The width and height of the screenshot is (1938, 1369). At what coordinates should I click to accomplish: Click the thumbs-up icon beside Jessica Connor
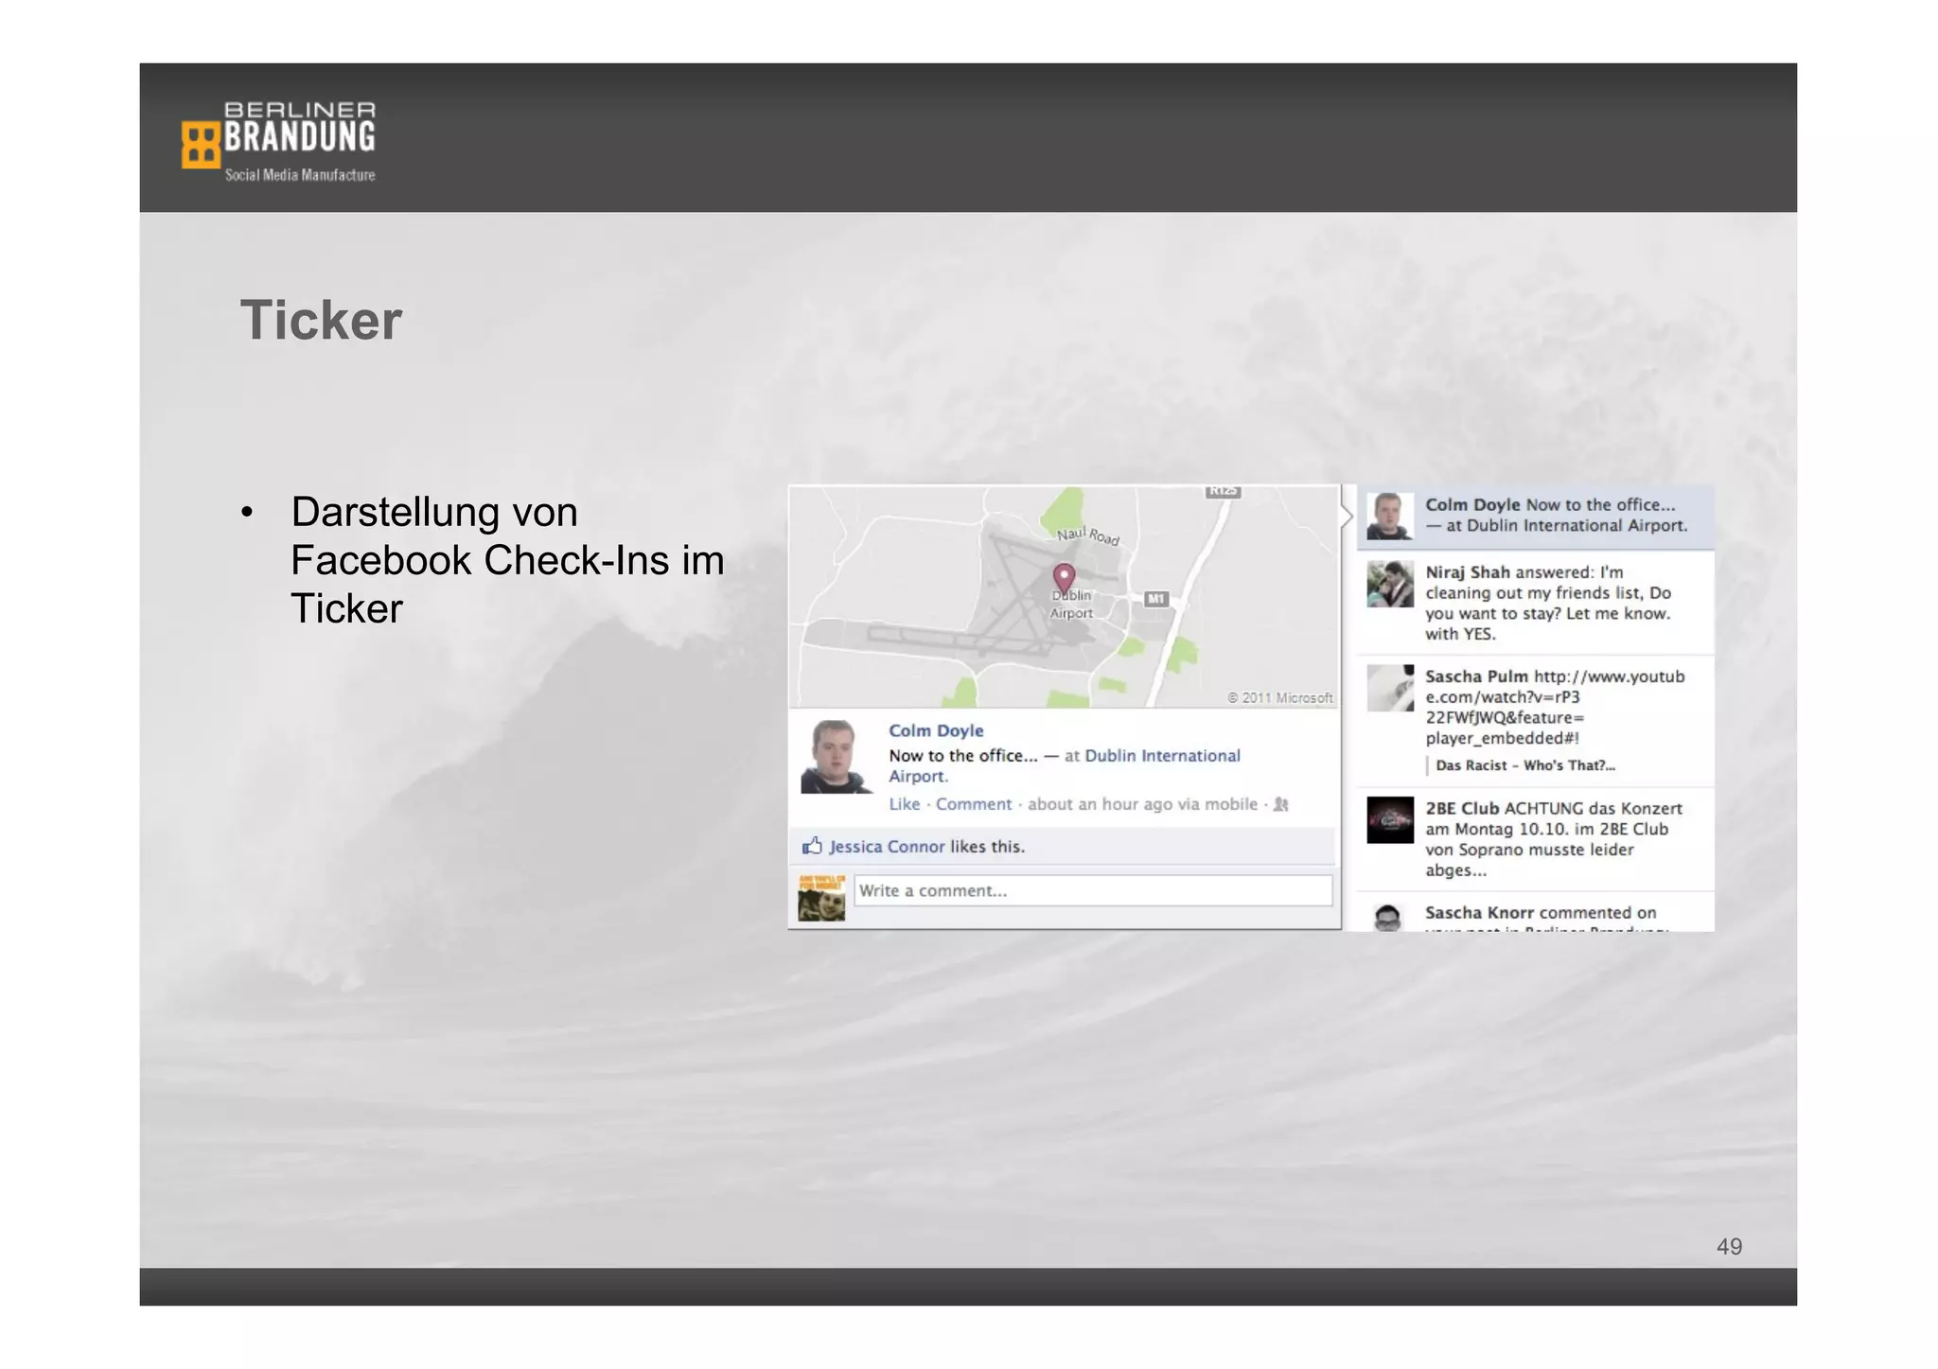tap(812, 846)
